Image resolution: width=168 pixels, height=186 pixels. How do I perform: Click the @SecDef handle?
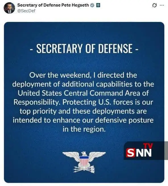[x=26, y=11]
